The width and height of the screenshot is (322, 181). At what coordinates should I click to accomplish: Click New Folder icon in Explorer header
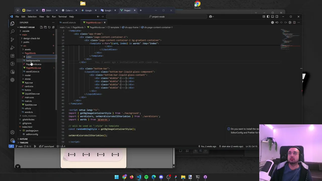(45, 27)
